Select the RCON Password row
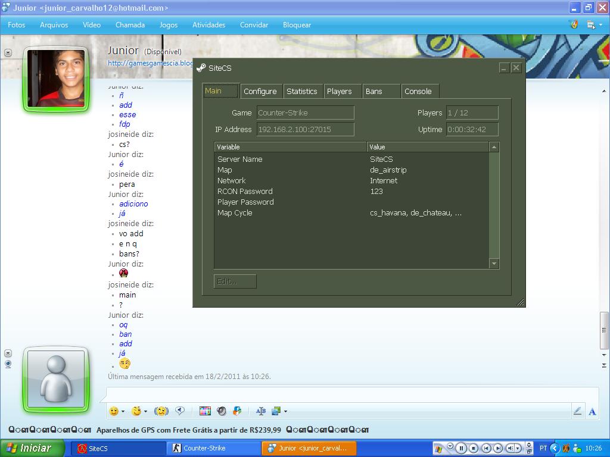The height and width of the screenshot is (457, 610). [351, 192]
